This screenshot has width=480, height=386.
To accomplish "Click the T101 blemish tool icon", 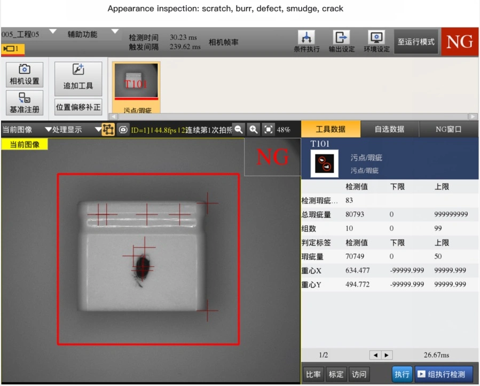I will coord(325,163).
